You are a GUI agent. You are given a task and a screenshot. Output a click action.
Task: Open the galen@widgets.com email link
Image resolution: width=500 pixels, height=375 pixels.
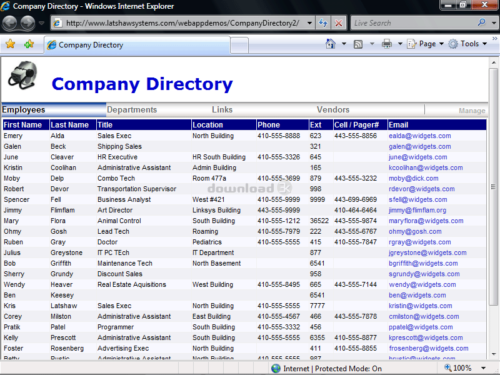tap(419, 146)
